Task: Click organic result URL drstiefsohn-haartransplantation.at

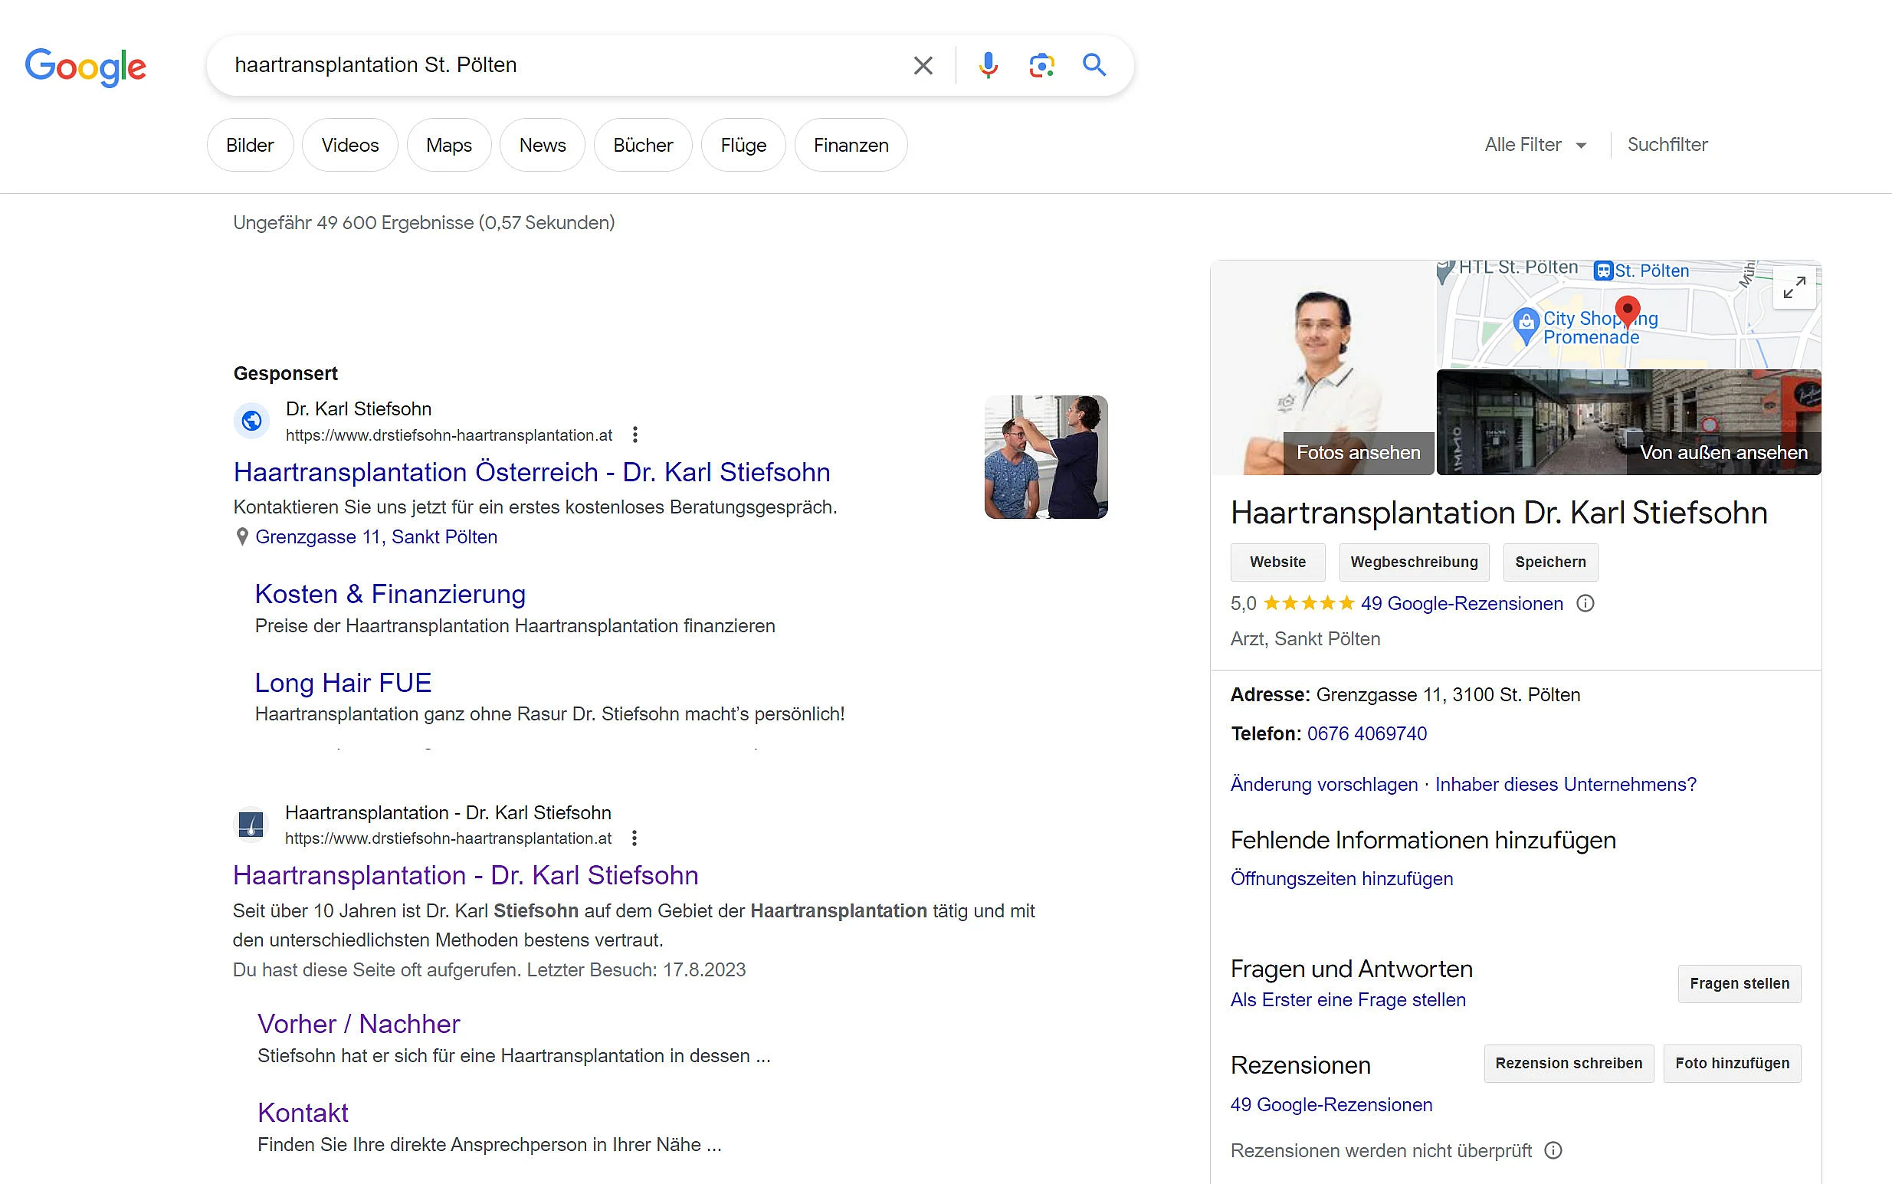Action: 448,838
